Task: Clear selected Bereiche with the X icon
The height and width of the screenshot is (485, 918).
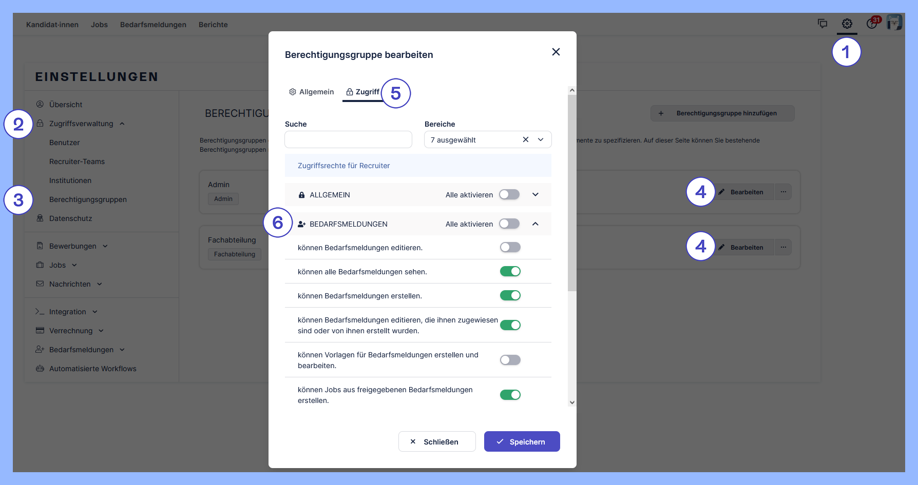Action: pyautogui.click(x=525, y=139)
